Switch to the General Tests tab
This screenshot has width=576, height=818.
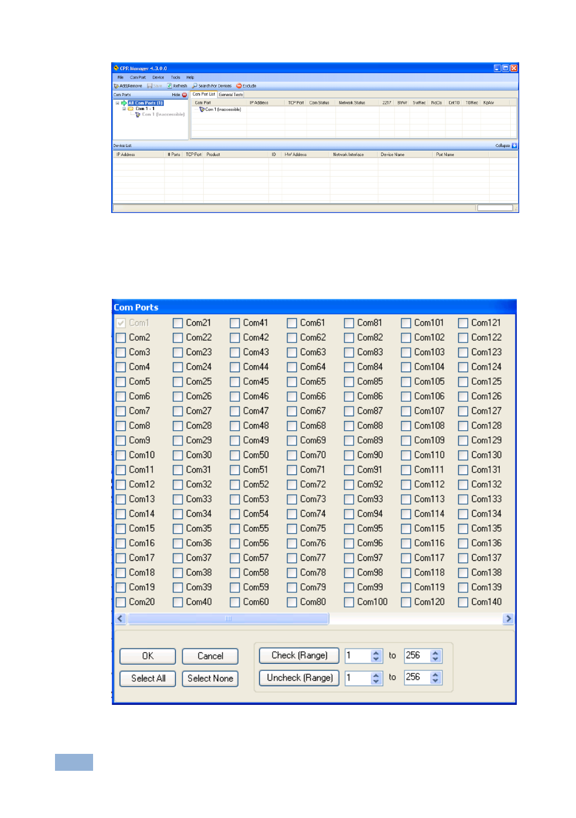(x=231, y=94)
